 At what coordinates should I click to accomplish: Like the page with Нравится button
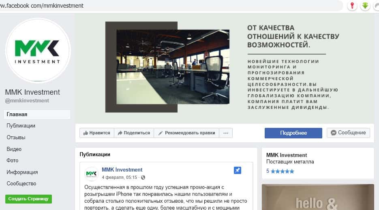pyautogui.click(x=96, y=133)
